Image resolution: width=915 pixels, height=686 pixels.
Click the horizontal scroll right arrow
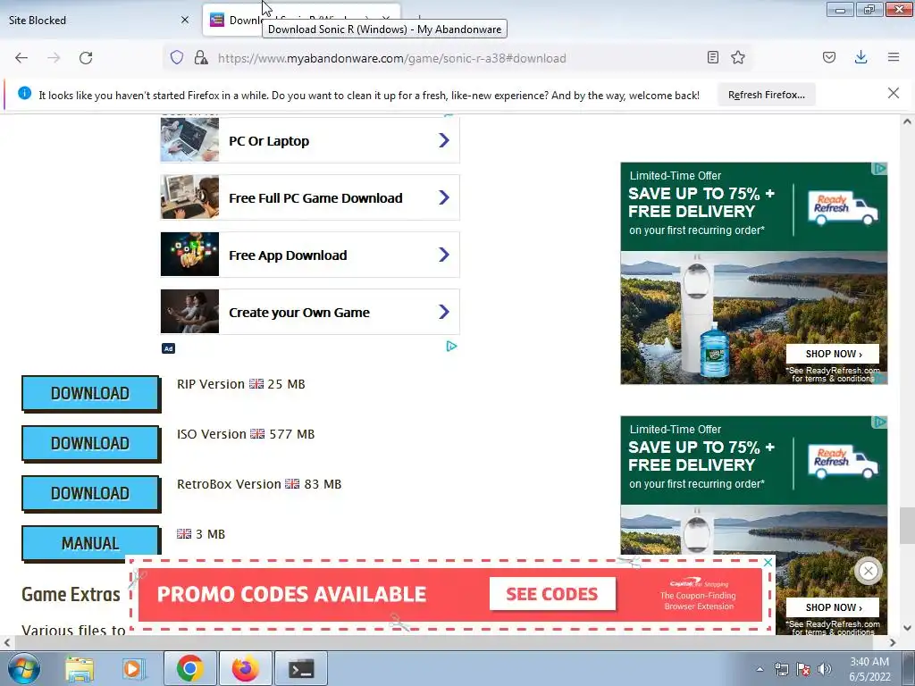click(x=893, y=642)
